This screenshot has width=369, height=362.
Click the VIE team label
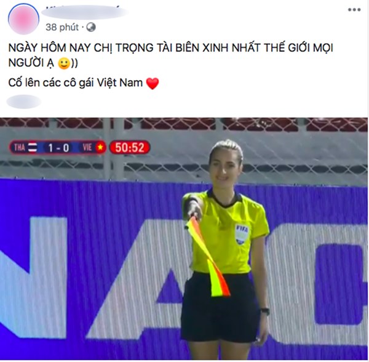(87, 147)
